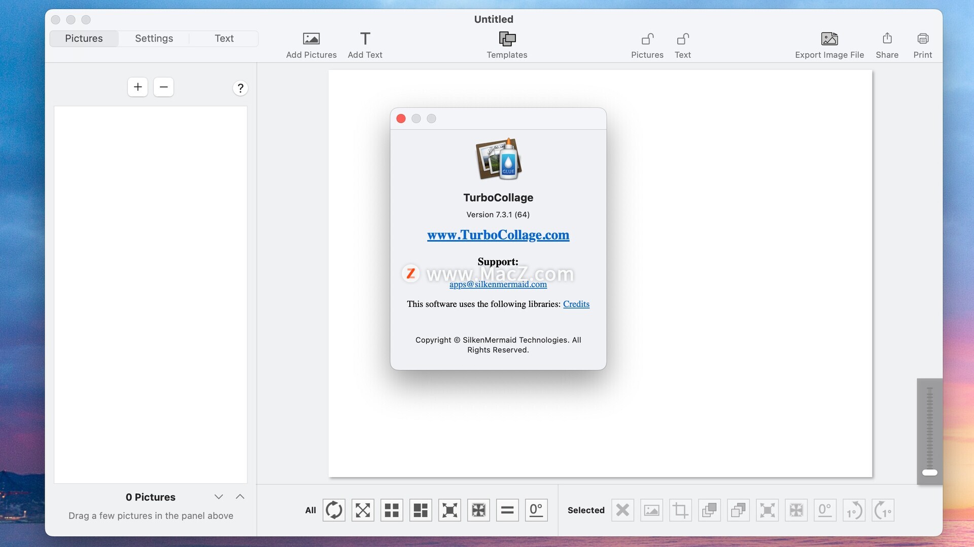974x547 pixels.
Task: Rotate selected picture 1° clockwise
Action: pyautogui.click(x=883, y=510)
